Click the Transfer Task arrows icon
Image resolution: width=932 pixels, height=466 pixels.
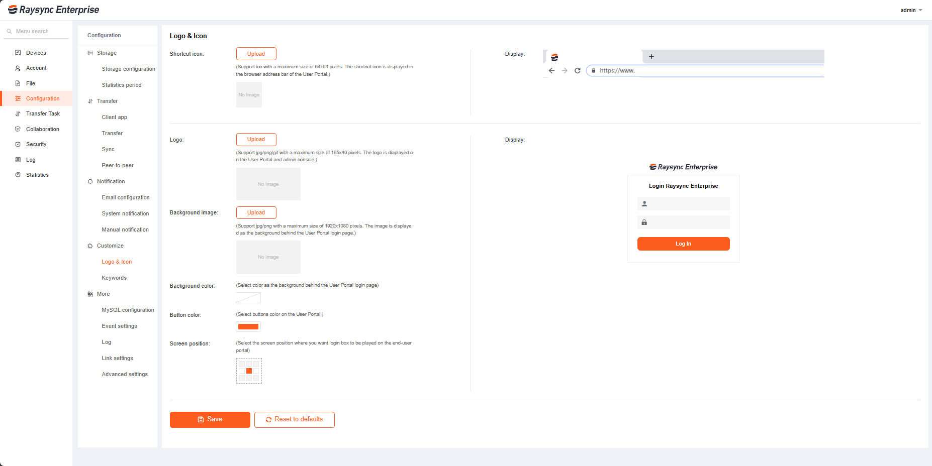[x=18, y=113]
